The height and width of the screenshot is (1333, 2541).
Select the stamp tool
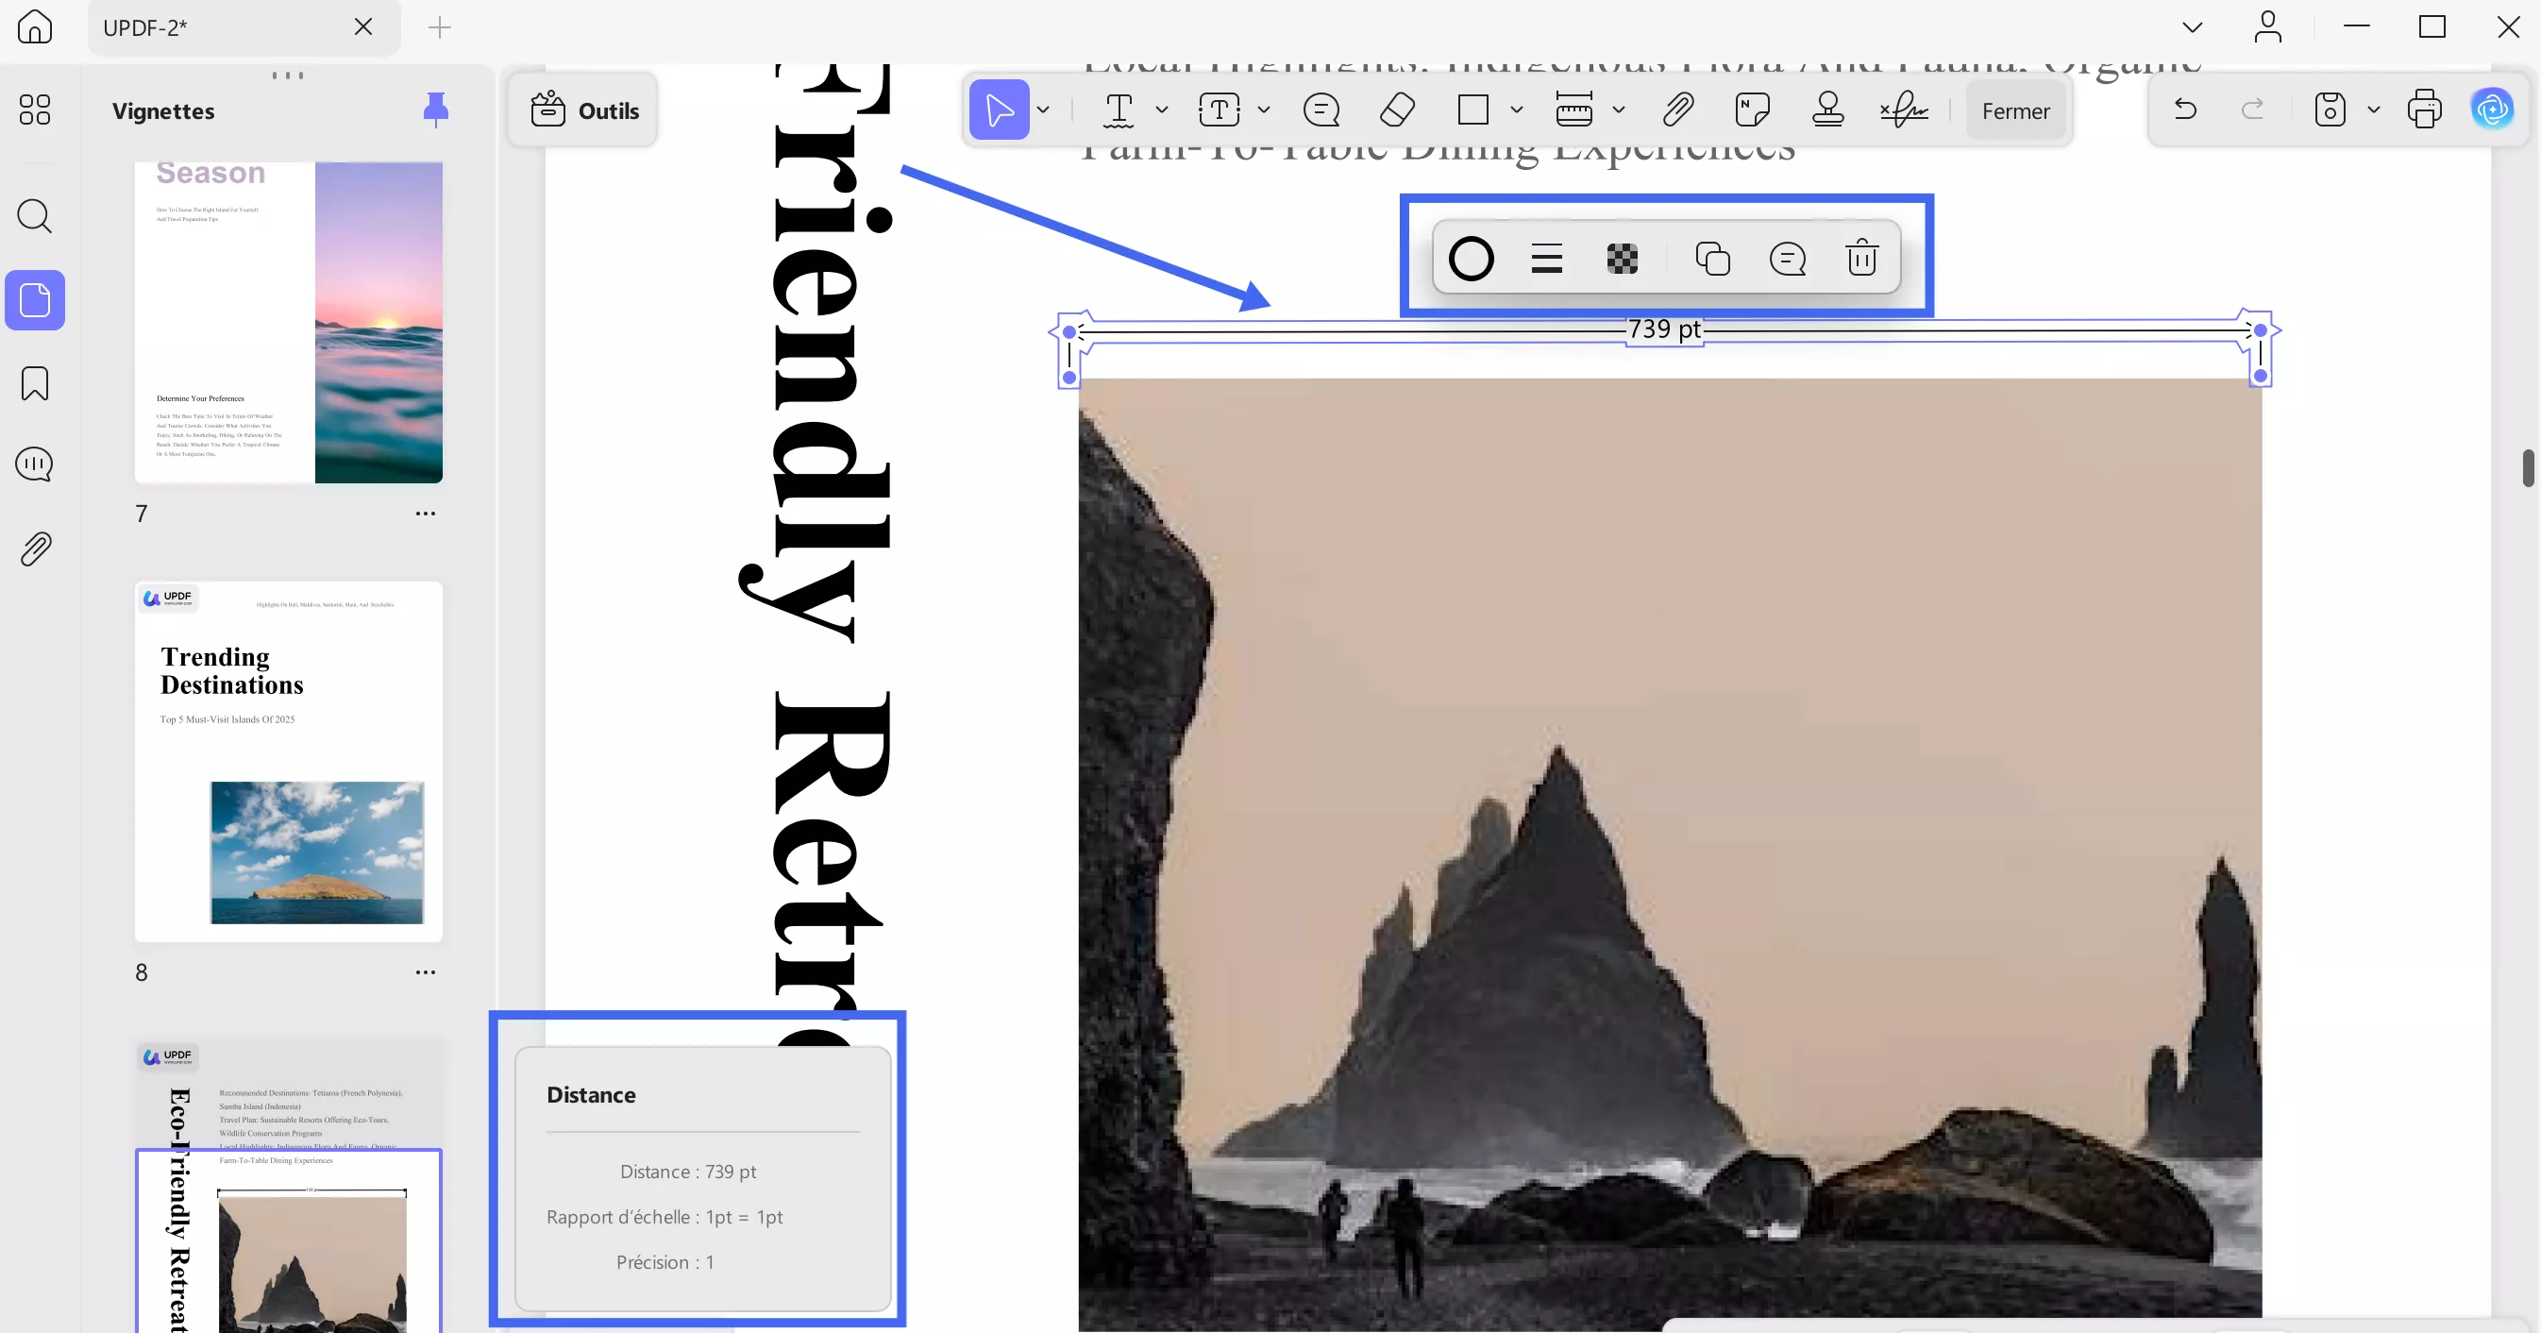(x=1827, y=110)
